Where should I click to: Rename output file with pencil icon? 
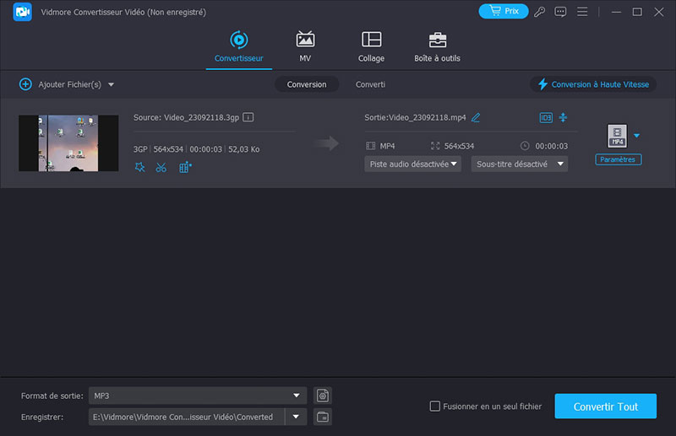(x=476, y=117)
